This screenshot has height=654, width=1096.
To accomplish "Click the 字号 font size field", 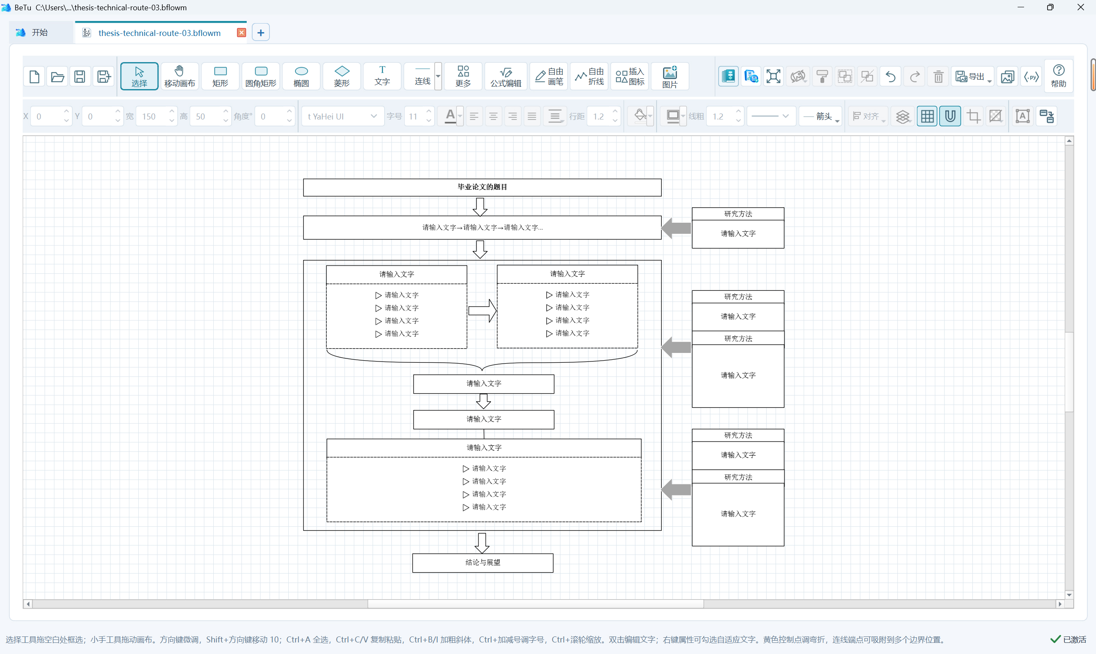I will click(x=419, y=116).
